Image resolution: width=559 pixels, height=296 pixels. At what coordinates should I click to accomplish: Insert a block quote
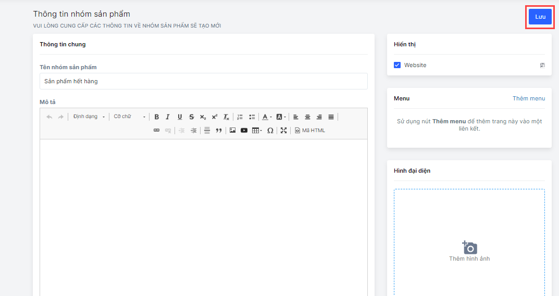tap(219, 131)
